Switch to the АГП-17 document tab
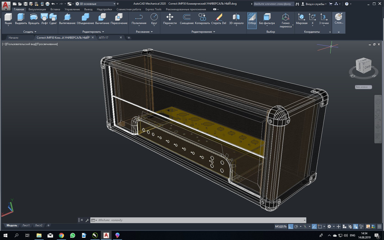Image resolution: width=384 pixels, height=240 pixels. (104, 37)
